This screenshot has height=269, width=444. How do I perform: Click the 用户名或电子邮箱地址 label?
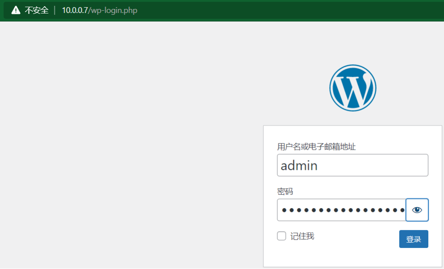[316, 147]
